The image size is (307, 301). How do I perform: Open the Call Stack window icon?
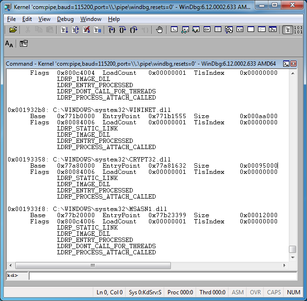pos(229,30)
